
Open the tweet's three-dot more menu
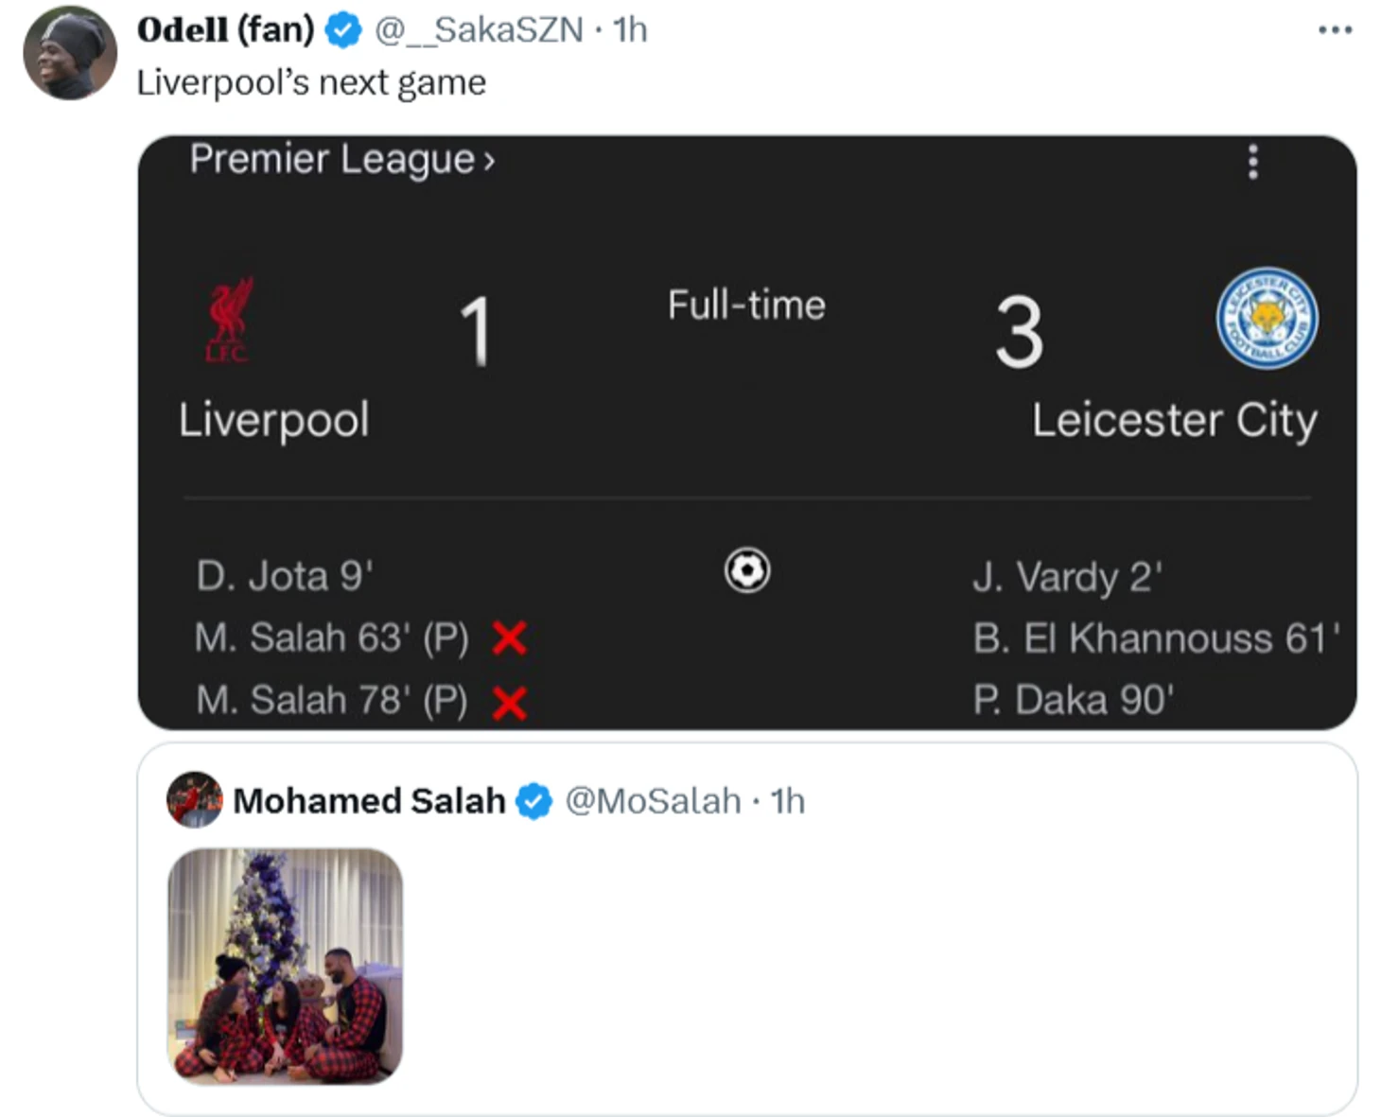click(x=1335, y=31)
